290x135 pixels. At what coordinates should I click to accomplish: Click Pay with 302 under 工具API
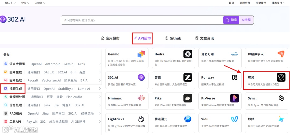click(36, 122)
